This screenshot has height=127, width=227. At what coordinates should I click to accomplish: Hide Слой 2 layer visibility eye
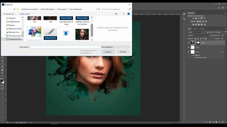tap(188, 47)
